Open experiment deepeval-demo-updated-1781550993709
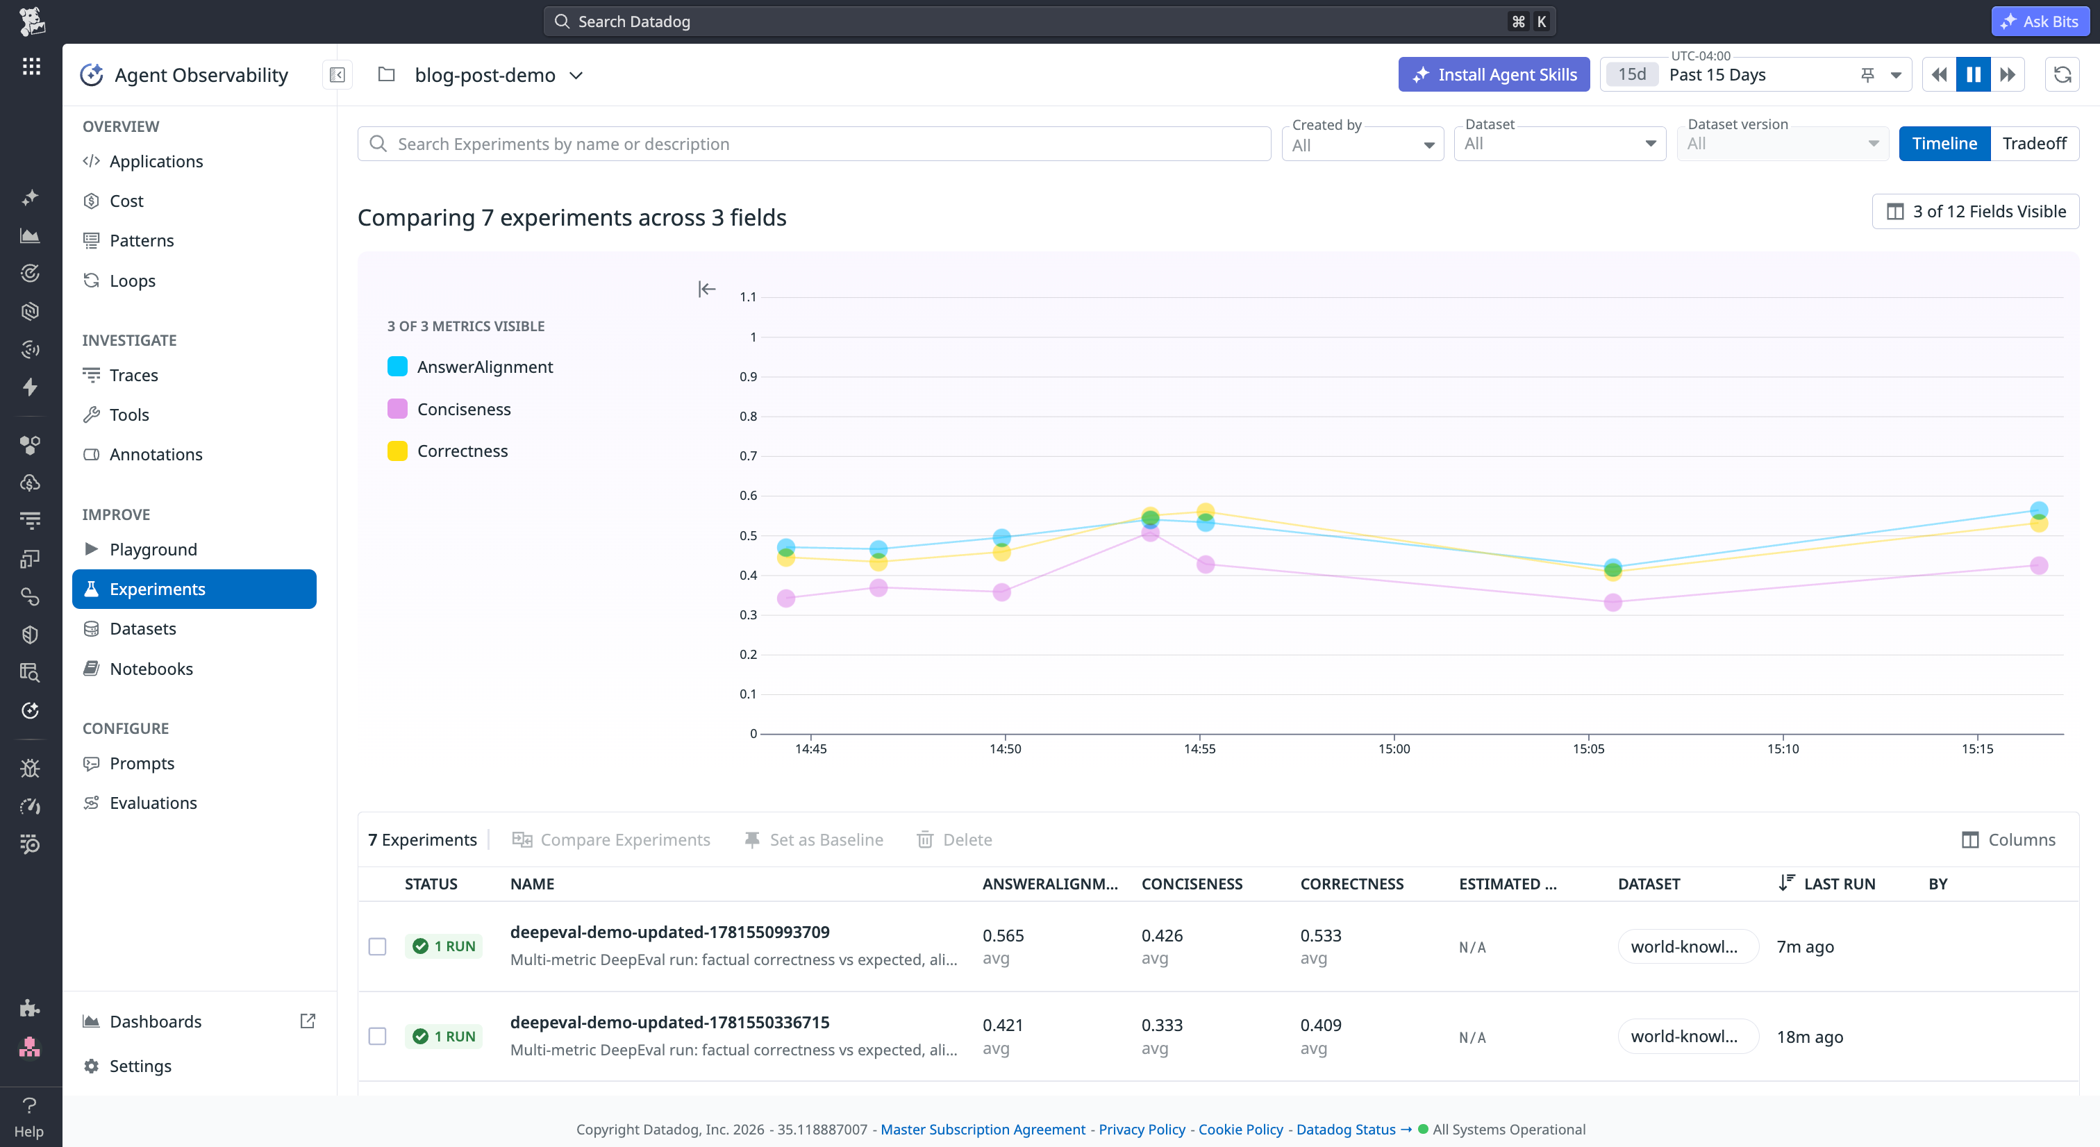This screenshot has height=1147, width=2100. click(669, 932)
